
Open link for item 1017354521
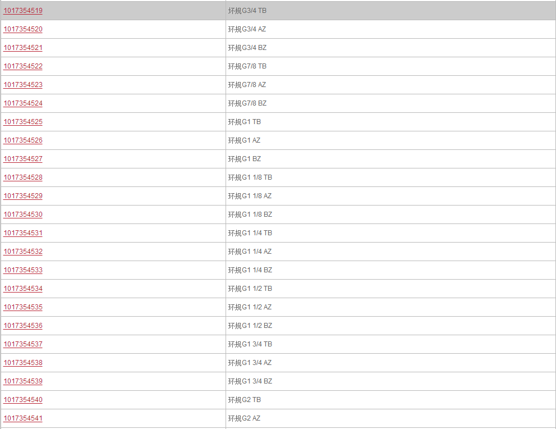pyautogui.click(x=23, y=48)
